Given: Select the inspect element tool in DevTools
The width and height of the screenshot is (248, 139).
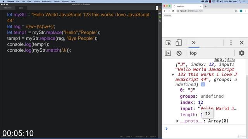Looking at the screenshot, I should pyautogui.click(x=168, y=43).
